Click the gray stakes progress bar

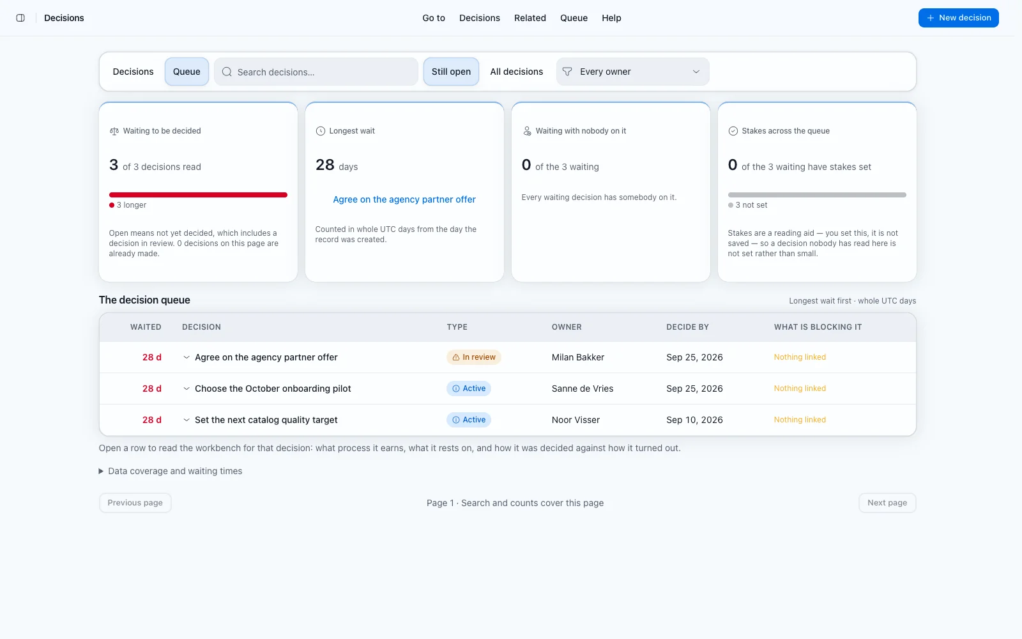tap(817, 195)
